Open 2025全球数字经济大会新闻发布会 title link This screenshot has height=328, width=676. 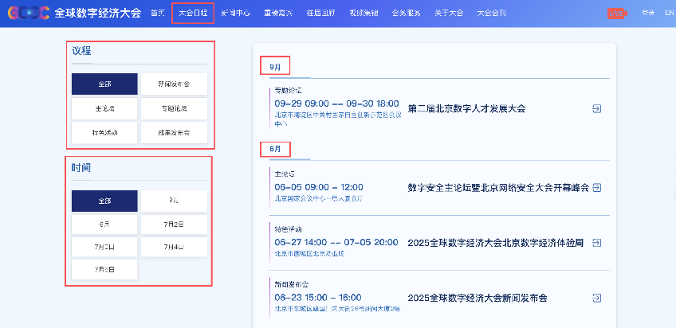(x=477, y=298)
